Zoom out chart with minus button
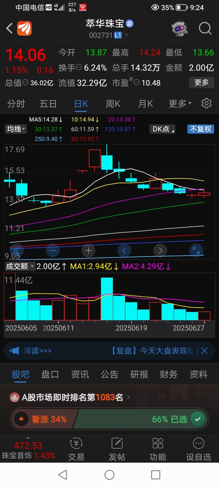The image size is (219, 487). 53,251
